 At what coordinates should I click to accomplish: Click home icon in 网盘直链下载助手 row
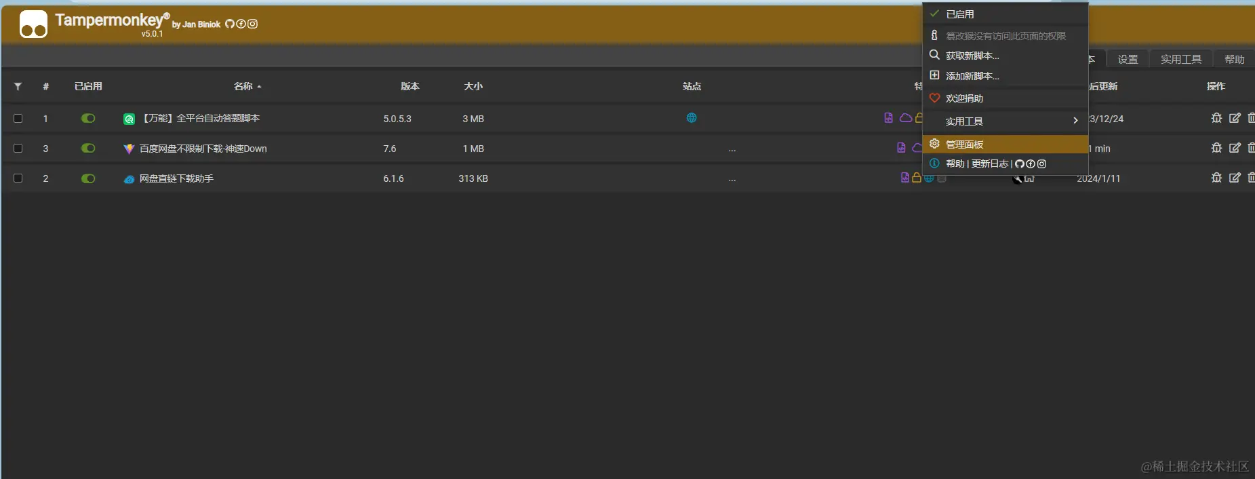pyautogui.click(x=1029, y=178)
